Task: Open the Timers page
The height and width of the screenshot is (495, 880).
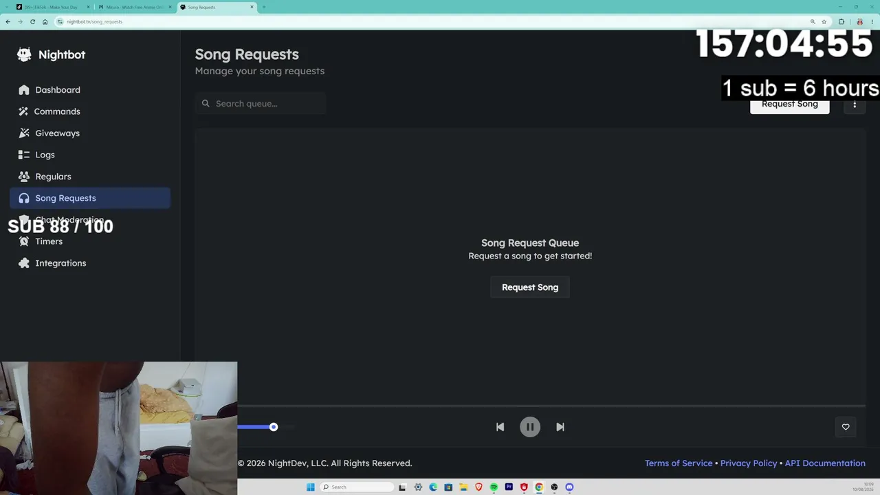Action: tap(90, 241)
